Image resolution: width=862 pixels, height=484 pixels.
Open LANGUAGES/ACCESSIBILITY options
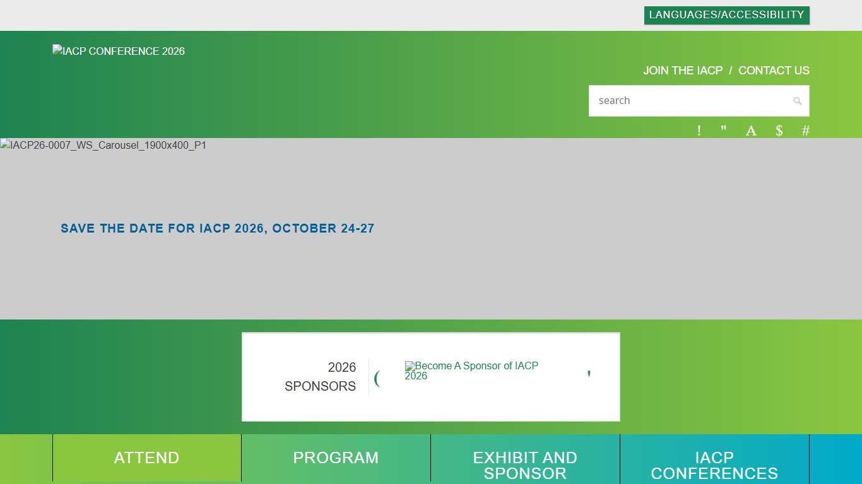point(726,14)
